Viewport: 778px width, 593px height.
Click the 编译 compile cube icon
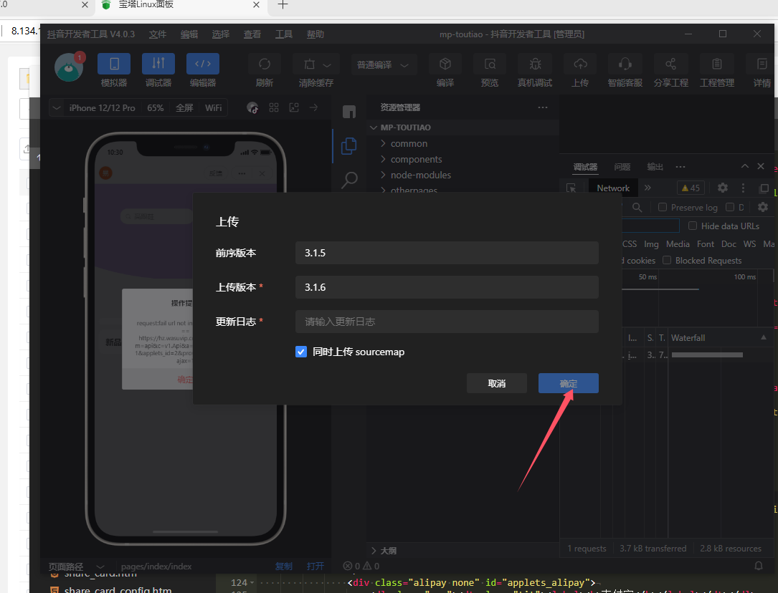tap(445, 64)
